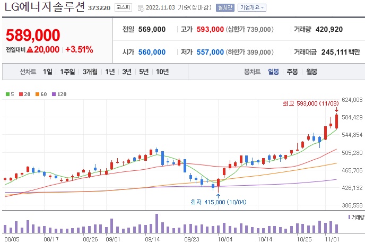Click the calendar icon beside 2022.11.03
The image size is (365, 243).
tap(141, 8)
